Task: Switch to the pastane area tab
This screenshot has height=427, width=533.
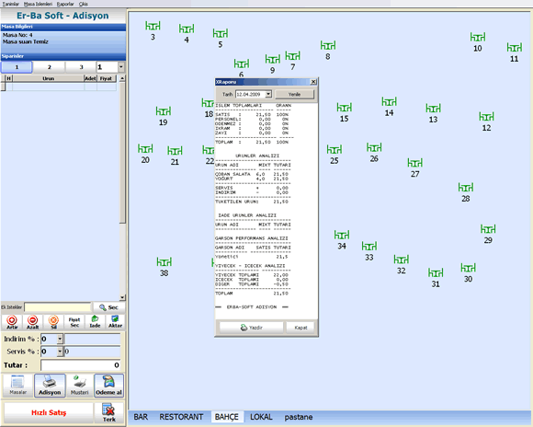Action: point(299,417)
